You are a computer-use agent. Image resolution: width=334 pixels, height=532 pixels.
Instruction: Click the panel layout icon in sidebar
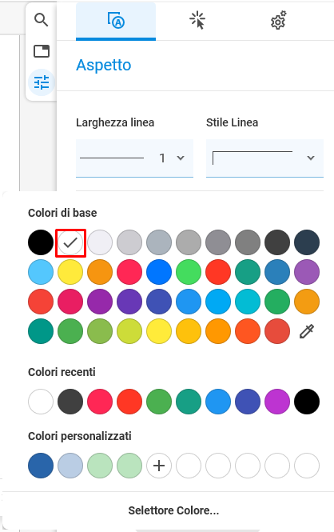(x=42, y=51)
